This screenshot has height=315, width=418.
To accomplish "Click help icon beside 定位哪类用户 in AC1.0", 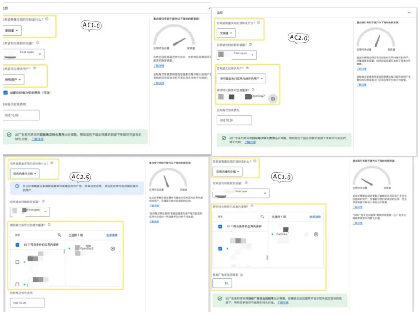I will click(x=34, y=68).
